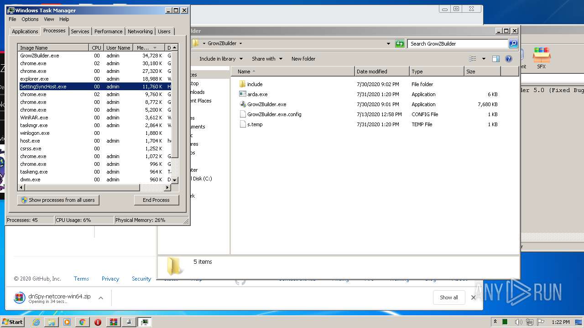
Task: Select WinRAR.exe process row
Action: point(94,118)
